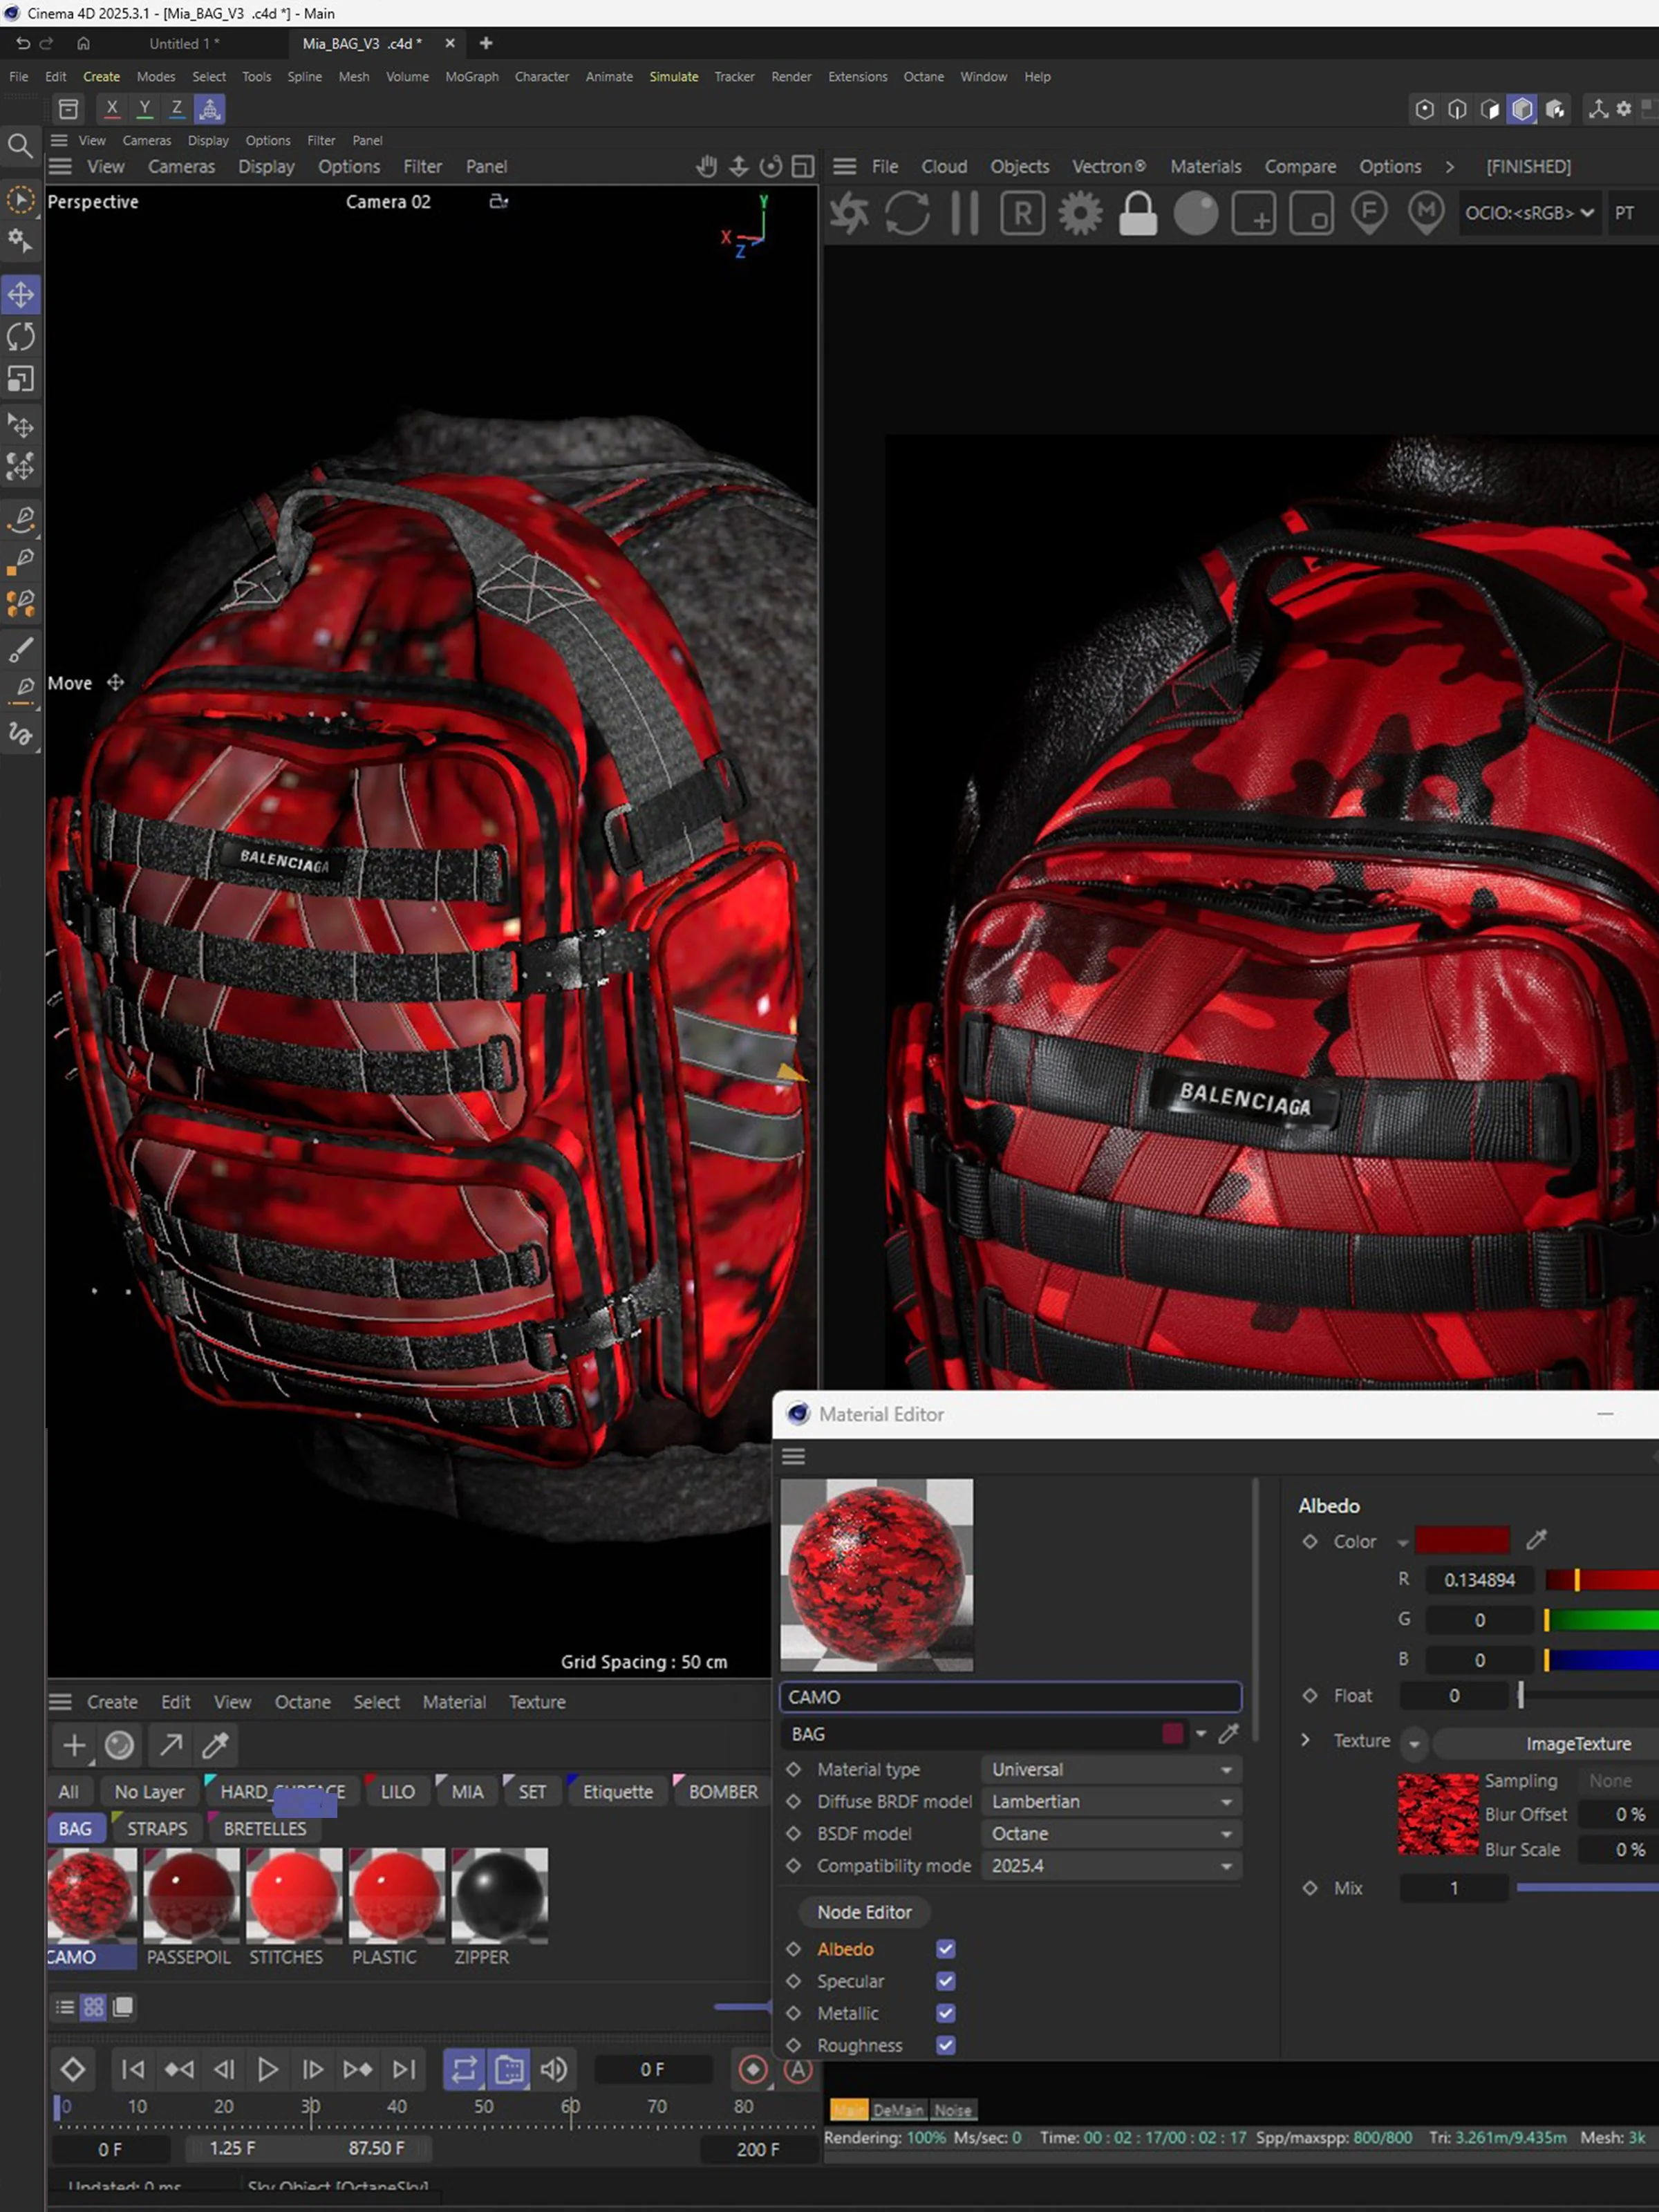The image size is (1659, 2212).
Task: Open the OCIO:<sRGB> color space dropdown
Action: click(x=1528, y=213)
